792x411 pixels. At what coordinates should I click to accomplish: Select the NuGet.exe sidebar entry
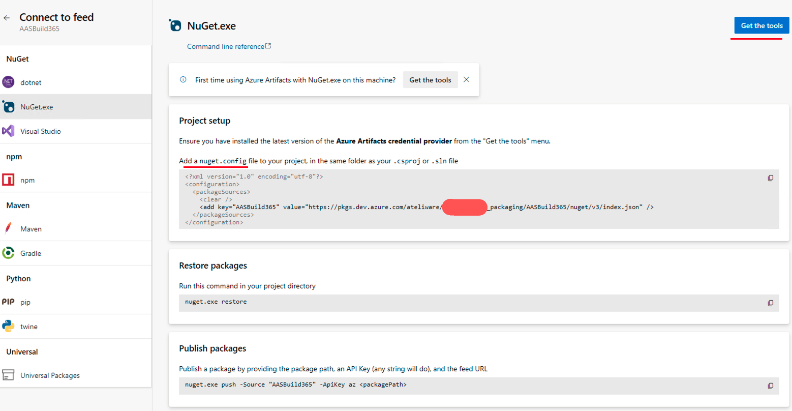click(76, 107)
